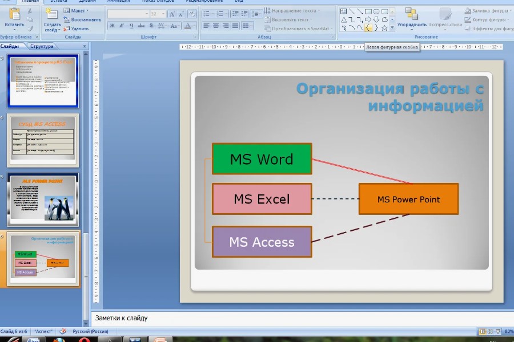
Task: Switch to the Структура tab
Action: click(x=42, y=46)
